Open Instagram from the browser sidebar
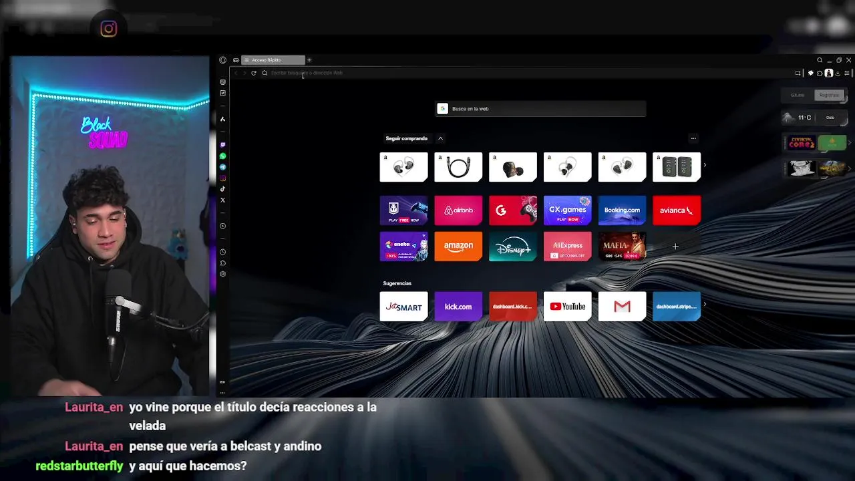The width and height of the screenshot is (855, 481). (x=222, y=178)
